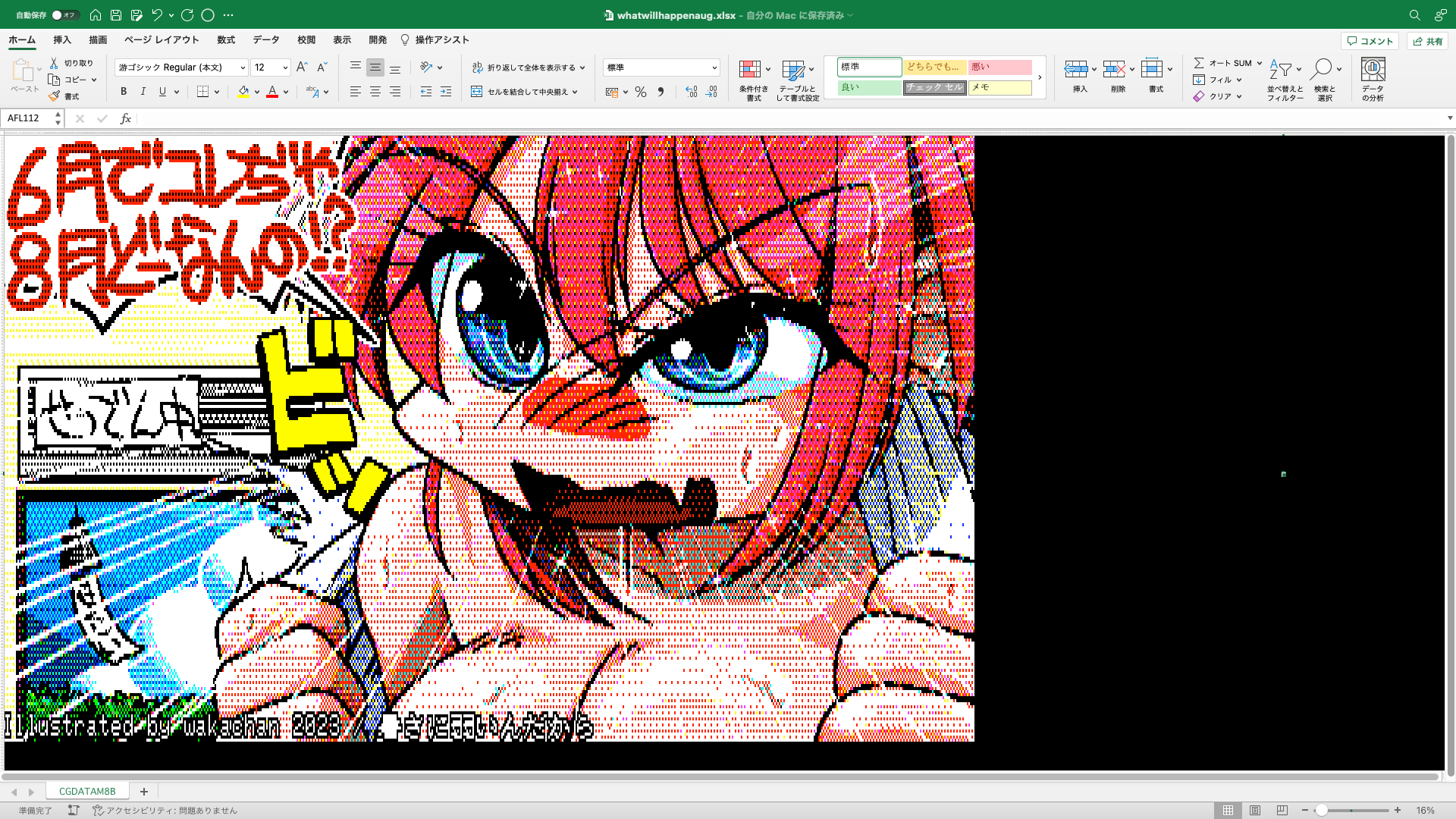Viewport: 1456px width, 819px height.
Task: Expand the fill color dropdown arrow
Action: click(257, 92)
